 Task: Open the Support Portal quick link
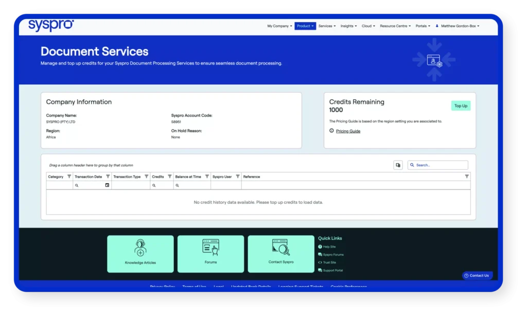click(x=333, y=271)
